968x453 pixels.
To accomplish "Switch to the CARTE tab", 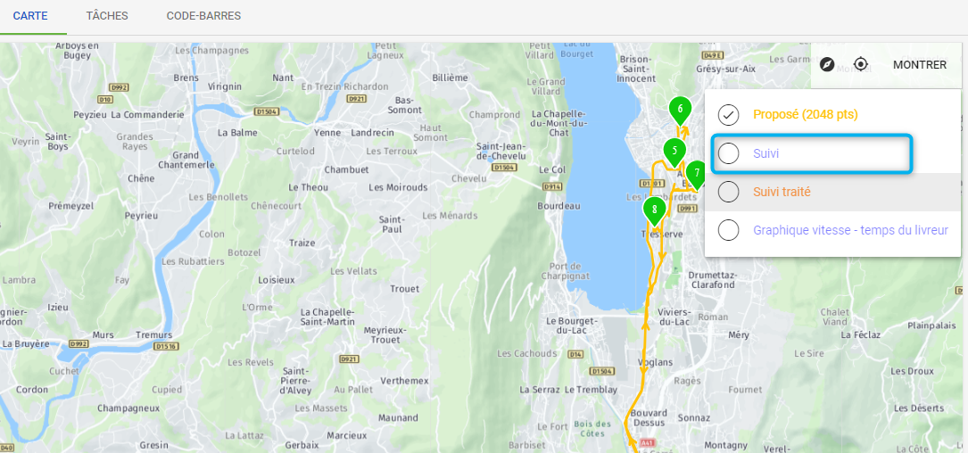I will pos(30,16).
